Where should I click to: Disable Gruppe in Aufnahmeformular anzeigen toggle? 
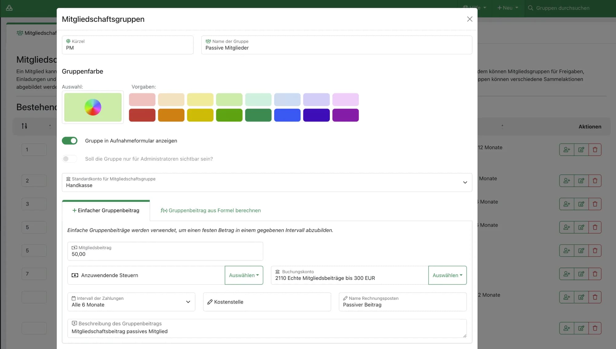coord(69,141)
